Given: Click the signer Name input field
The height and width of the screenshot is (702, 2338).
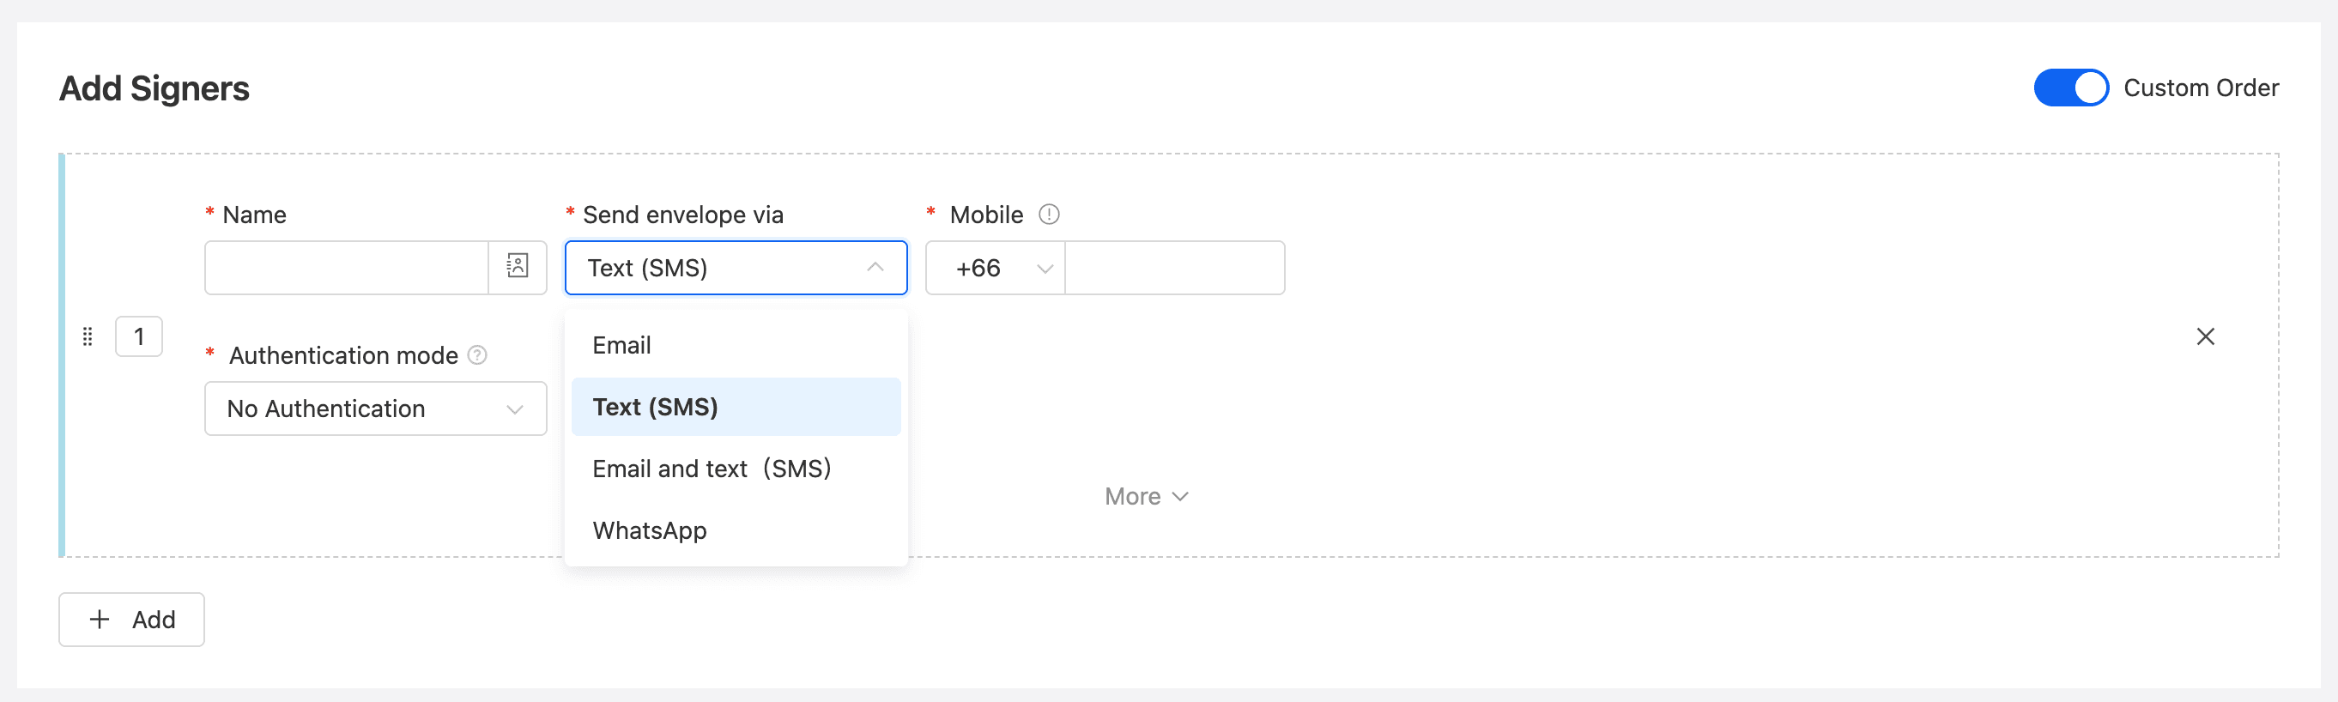Looking at the screenshot, I should tap(347, 268).
